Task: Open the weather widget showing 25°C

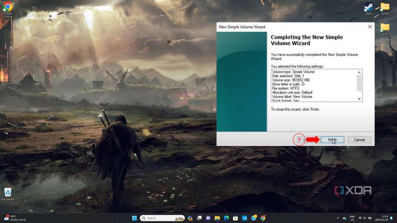Action: [15, 218]
